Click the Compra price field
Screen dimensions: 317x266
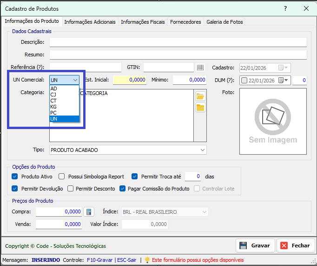tap(59, 212)
